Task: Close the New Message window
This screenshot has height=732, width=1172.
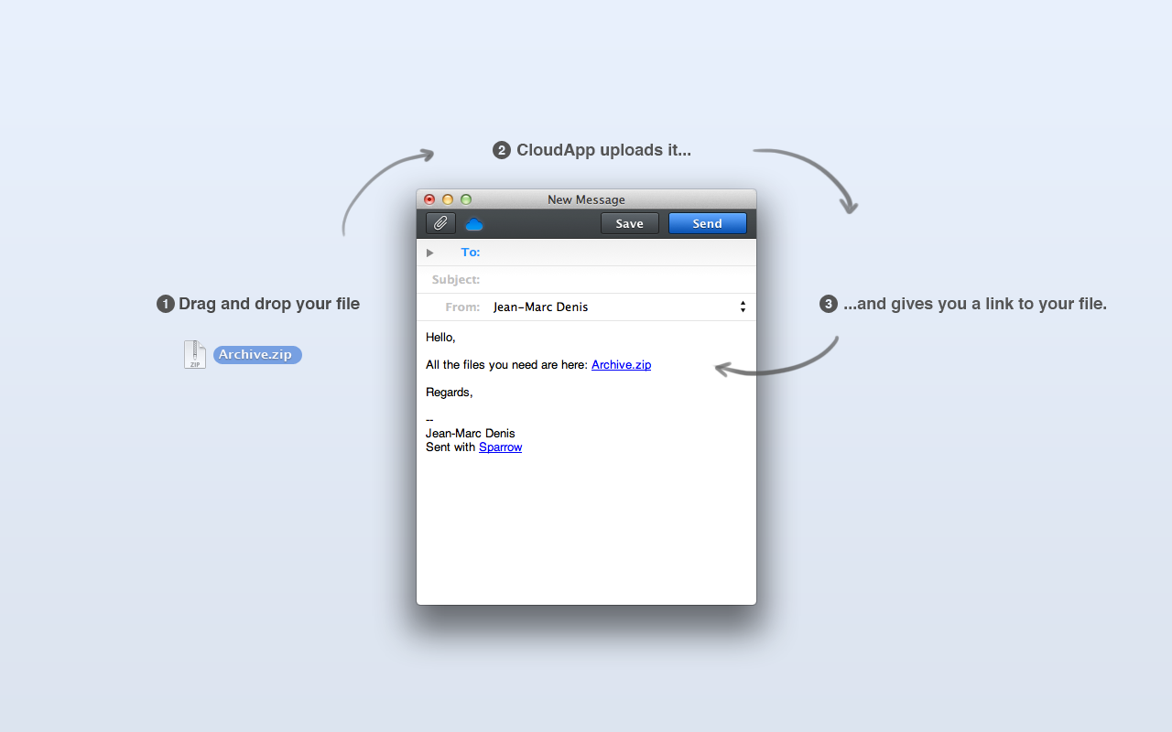Action: 429,199
